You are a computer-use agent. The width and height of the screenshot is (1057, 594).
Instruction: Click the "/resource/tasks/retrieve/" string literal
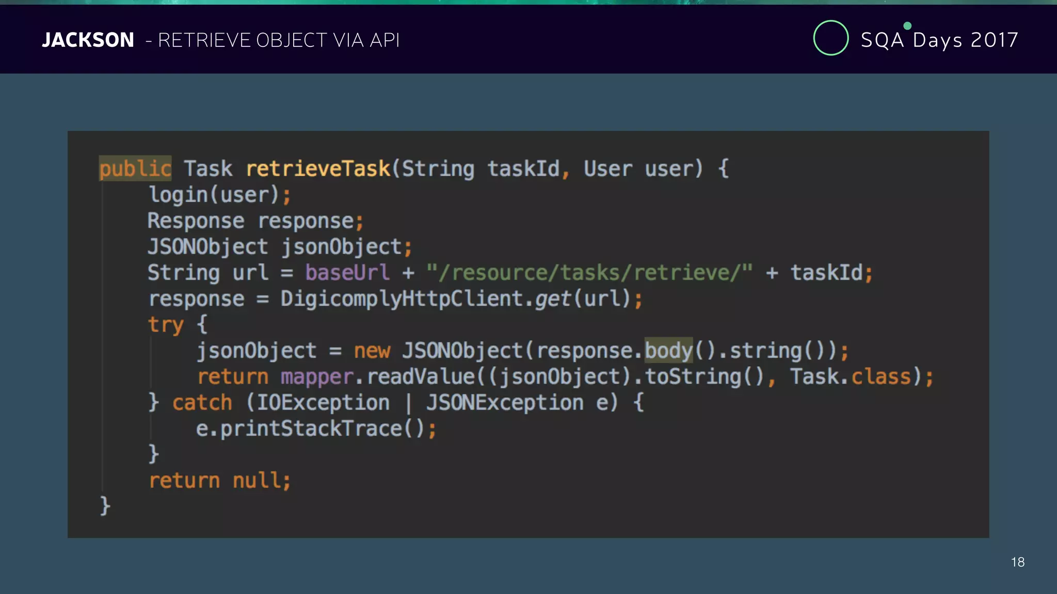coord(589,273)
